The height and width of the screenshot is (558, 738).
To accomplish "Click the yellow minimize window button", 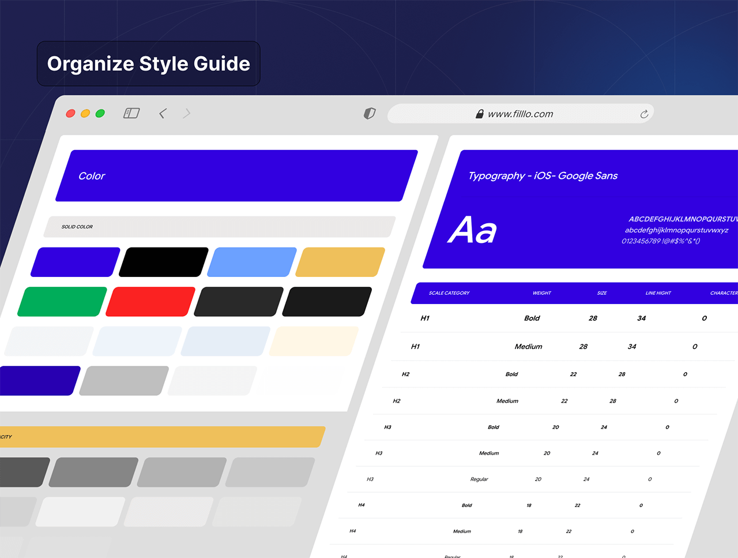I will point(85,114).
